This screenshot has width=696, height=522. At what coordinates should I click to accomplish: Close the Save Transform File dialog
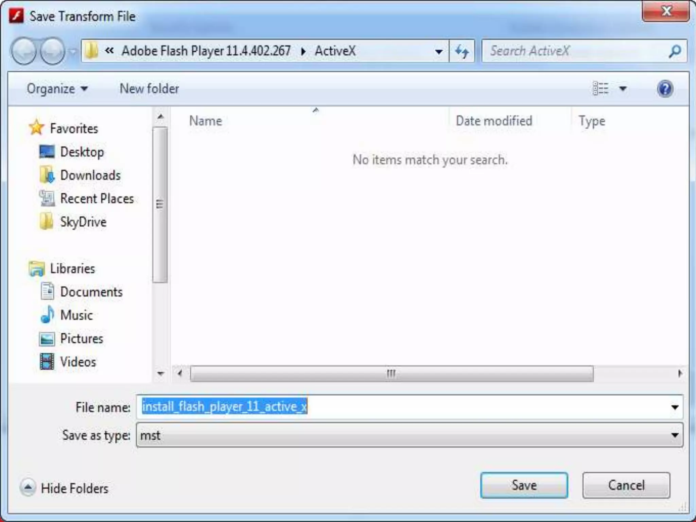point(665,12)
